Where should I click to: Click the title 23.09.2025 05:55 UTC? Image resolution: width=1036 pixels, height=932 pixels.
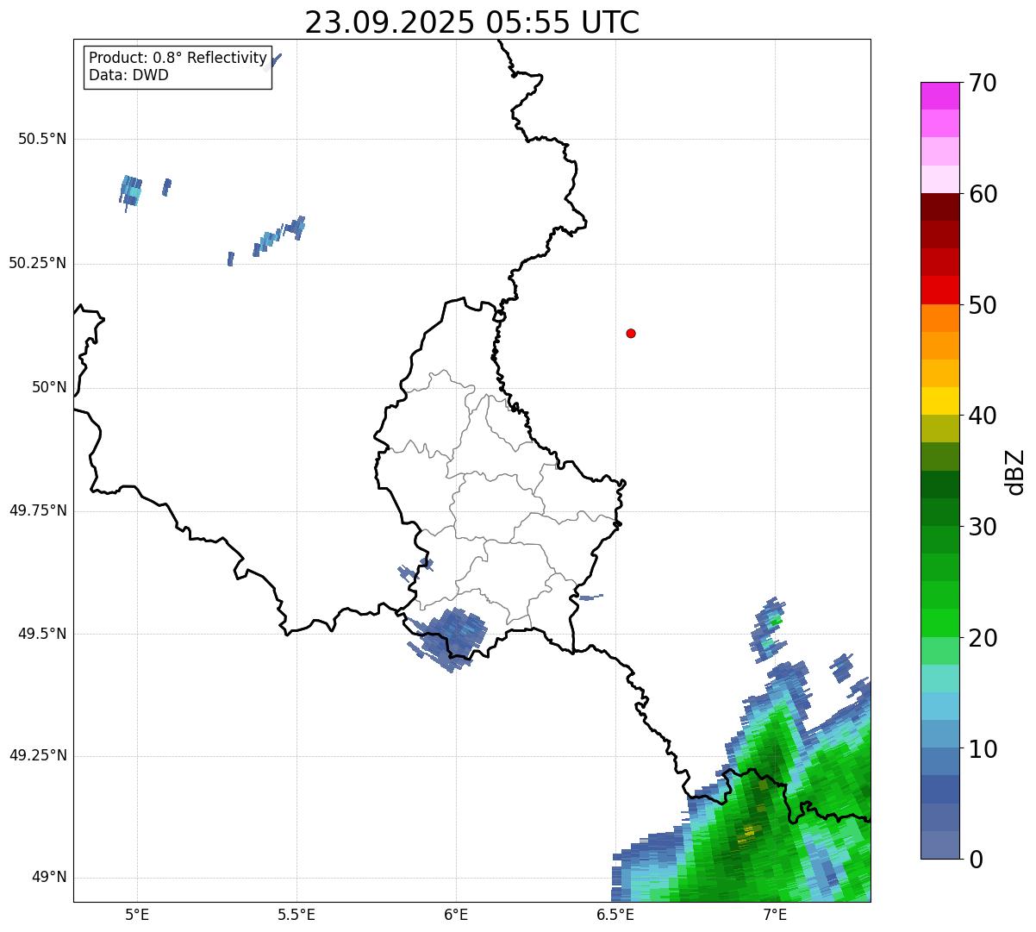tap(472, 22)
